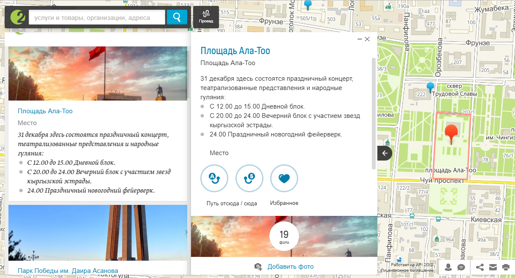Click the photo strip in the info card

coord(284,236)
